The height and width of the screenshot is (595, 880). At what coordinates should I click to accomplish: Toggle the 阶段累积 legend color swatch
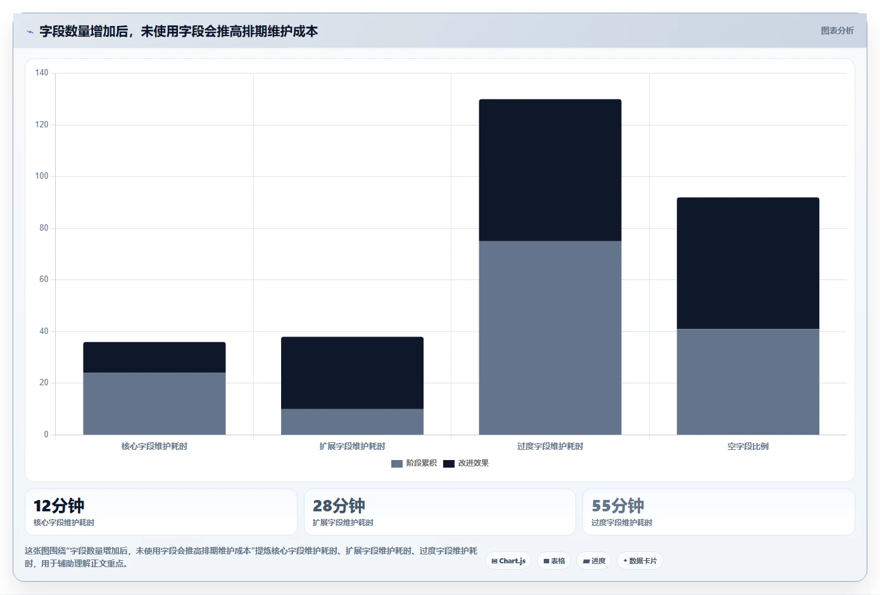click(x=397, y=464)
